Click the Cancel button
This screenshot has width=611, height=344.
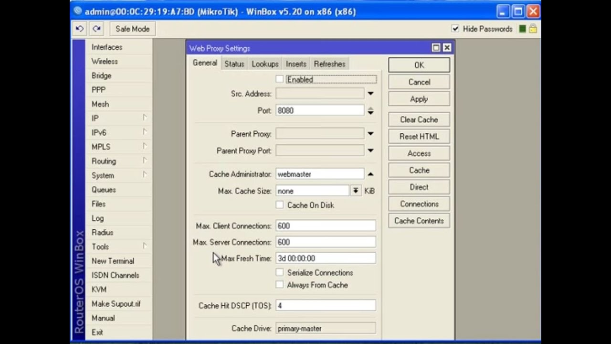[x=419, y=82]
